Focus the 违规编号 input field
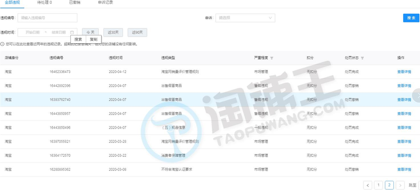 pyautogui.click(x=47, y=18)
